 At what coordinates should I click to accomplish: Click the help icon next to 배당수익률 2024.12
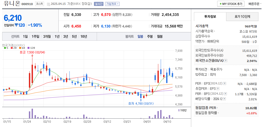click(224, 99)
